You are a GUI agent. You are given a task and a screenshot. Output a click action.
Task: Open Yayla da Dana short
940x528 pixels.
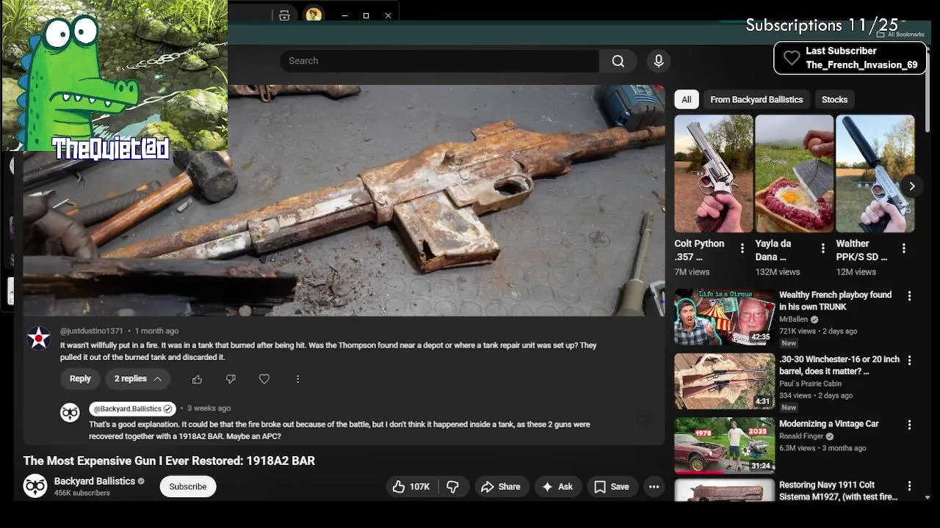click(795, 174)
